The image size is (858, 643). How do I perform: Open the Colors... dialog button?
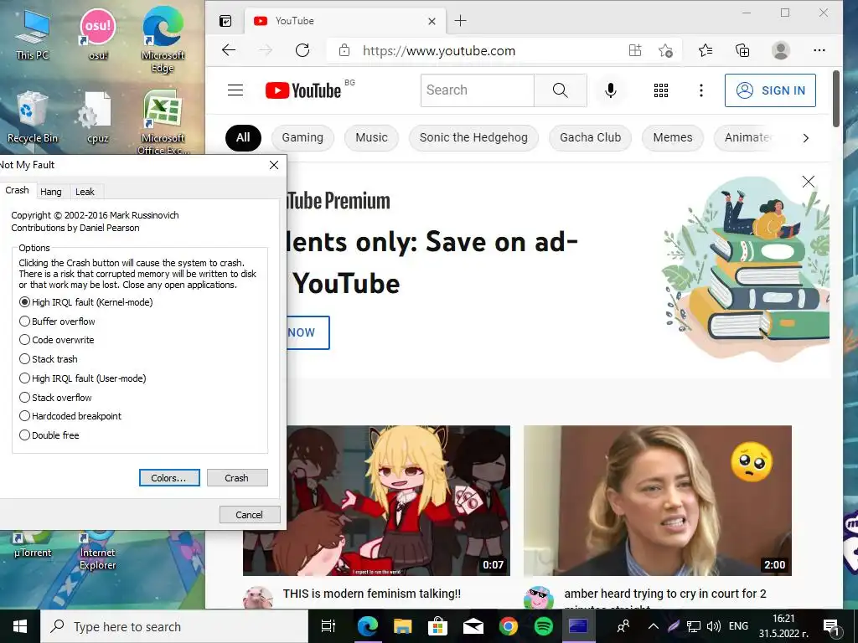pos(169,478)
